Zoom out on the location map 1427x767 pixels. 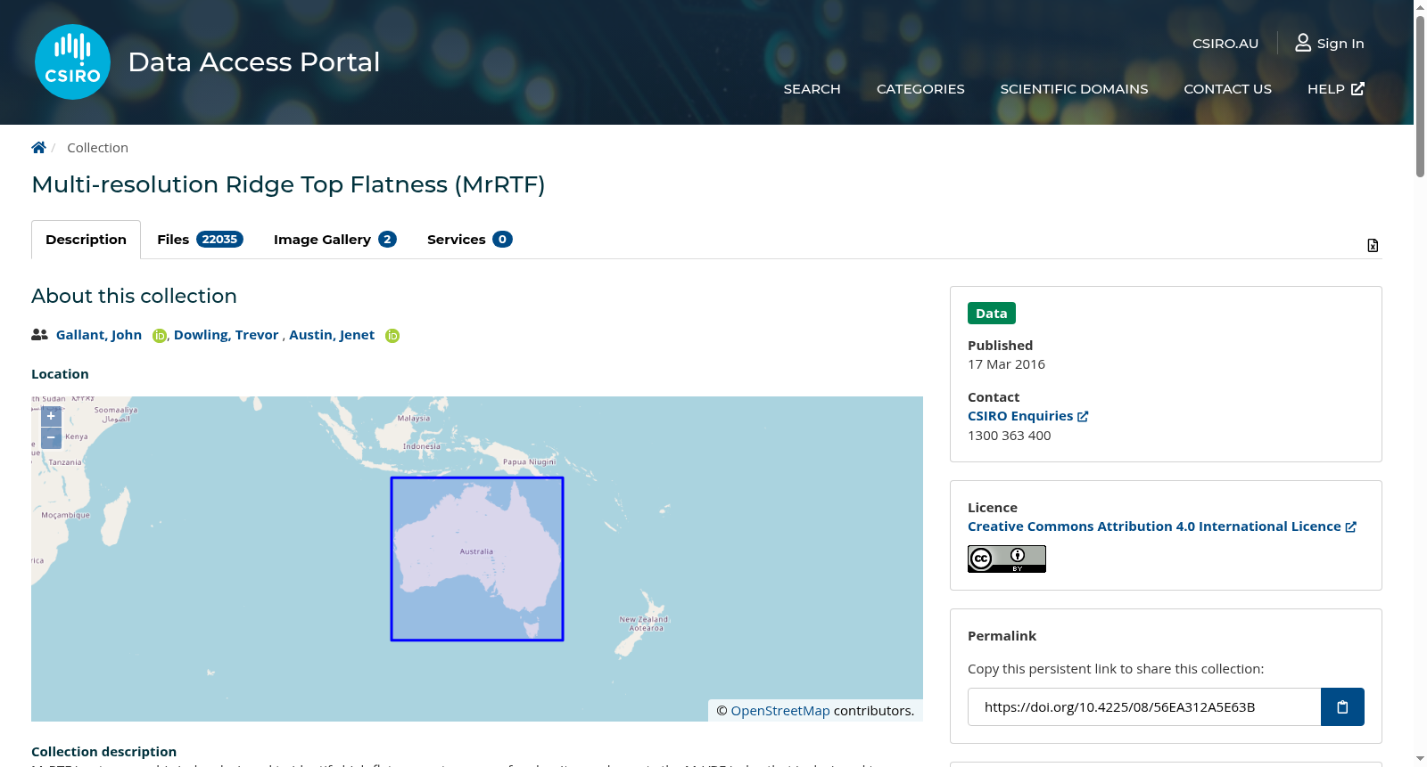coord(51,437)
